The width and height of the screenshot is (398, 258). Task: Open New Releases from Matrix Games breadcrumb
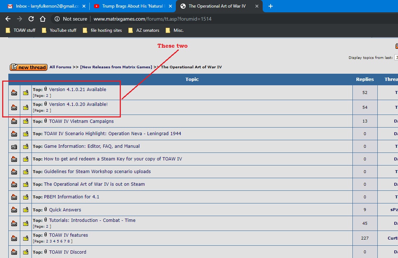(x=116, y=67)
